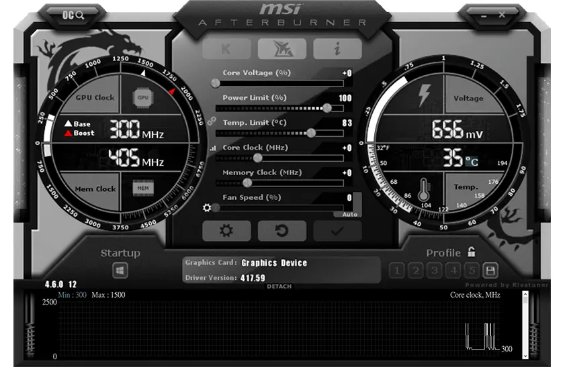Select profile slot 5
This screenshot has width=567, height=367.
[472, 270]
